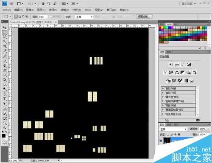The height and width of the screenshot is (163, 212).
Task: Select the Eraser tool
Action: coord(5,75)
